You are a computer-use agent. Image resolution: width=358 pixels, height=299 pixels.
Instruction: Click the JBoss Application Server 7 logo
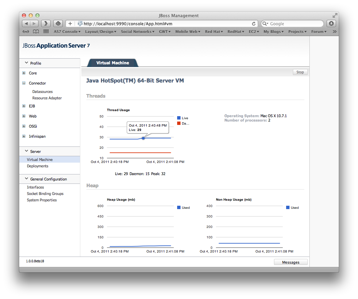[x=56, y=45]
